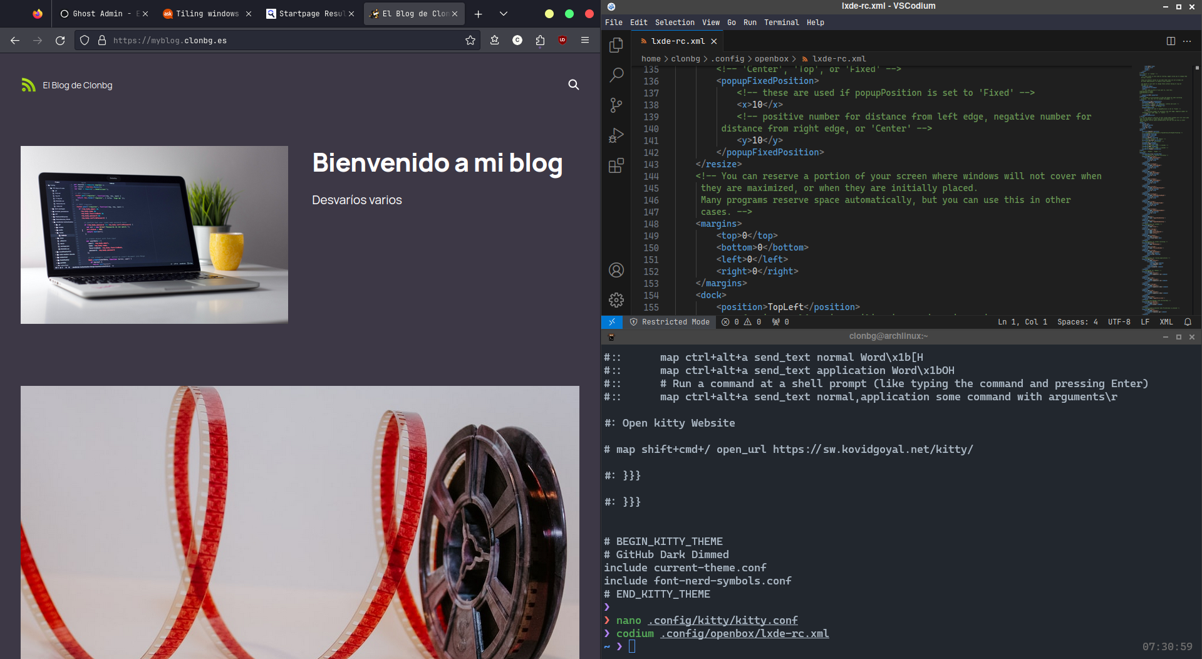Click the El Blog de Clonbg link
This screenshot has width=1202, height=659.
pos(77,85)
